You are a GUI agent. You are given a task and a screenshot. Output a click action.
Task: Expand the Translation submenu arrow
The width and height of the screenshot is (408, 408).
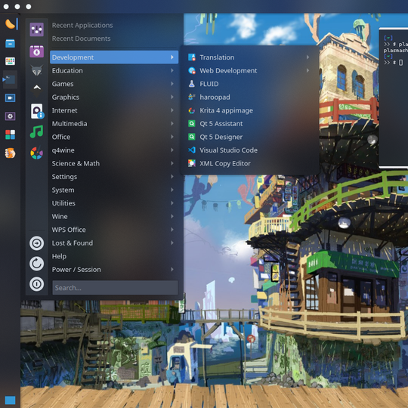click(x=308, y=57)
